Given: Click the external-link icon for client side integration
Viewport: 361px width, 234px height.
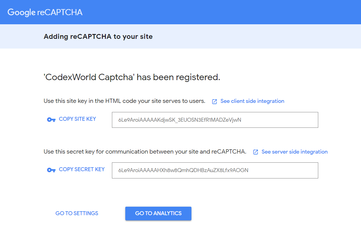Looking at the screenshot, I should [214, 102].
